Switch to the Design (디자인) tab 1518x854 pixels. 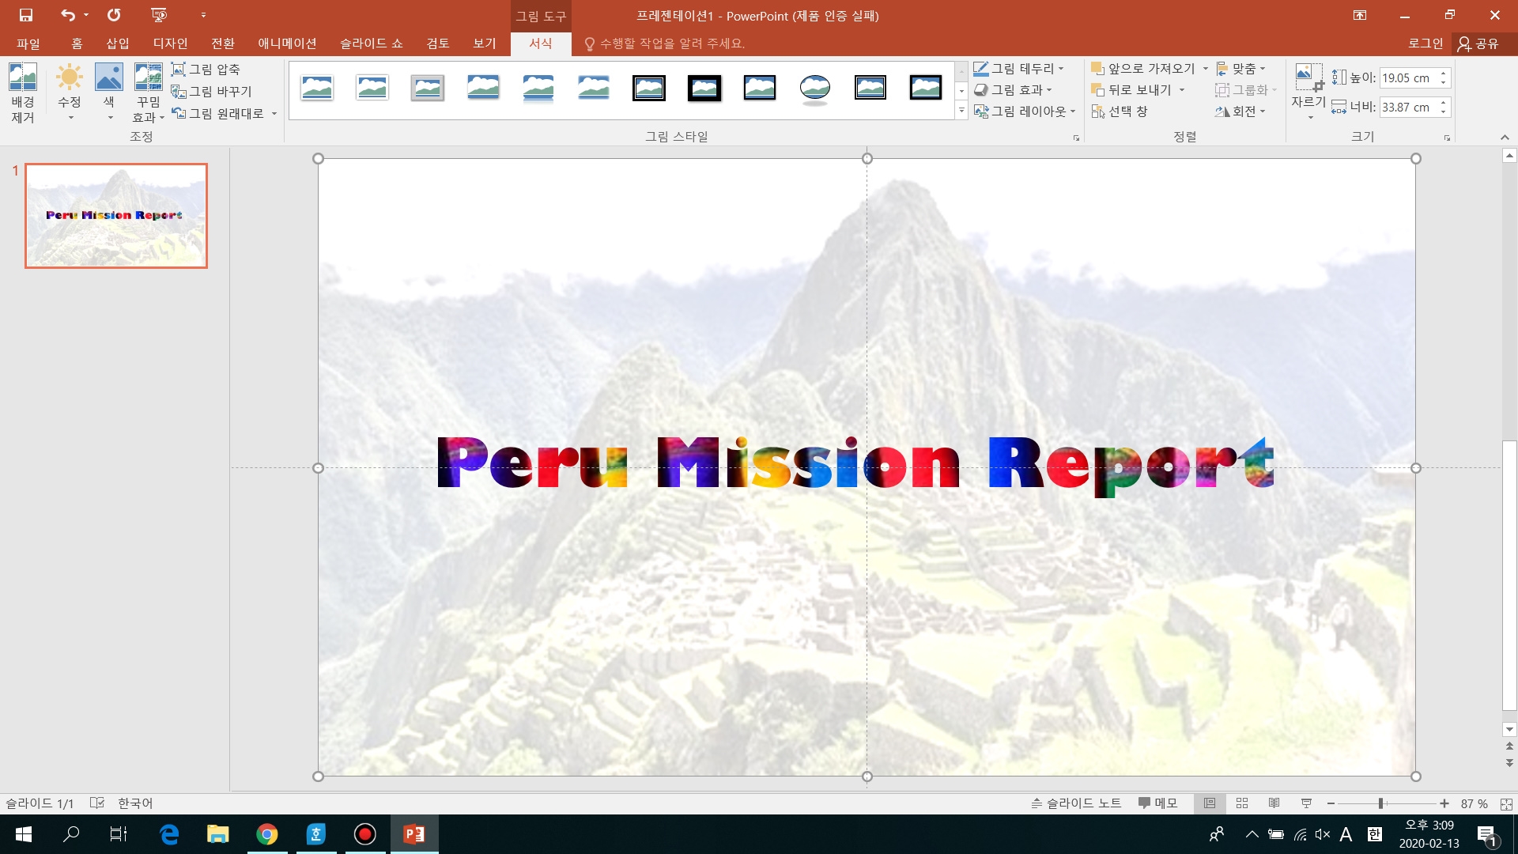pyautogui.click(x=170, y=43)
